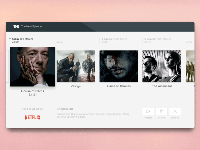Click the Aired at 22.00 on text
200x150 pixels.
[x=32, y=109]
